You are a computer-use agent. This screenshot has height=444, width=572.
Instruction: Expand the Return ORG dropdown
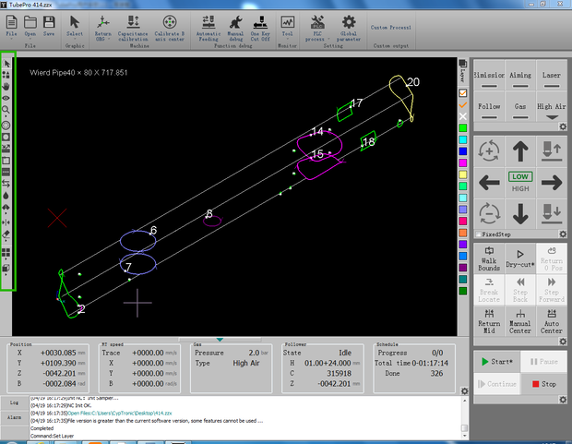[109, 39]
